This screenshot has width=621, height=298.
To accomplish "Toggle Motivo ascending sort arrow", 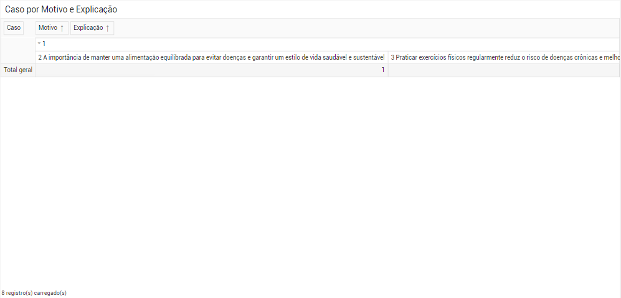I will [62, 28].
